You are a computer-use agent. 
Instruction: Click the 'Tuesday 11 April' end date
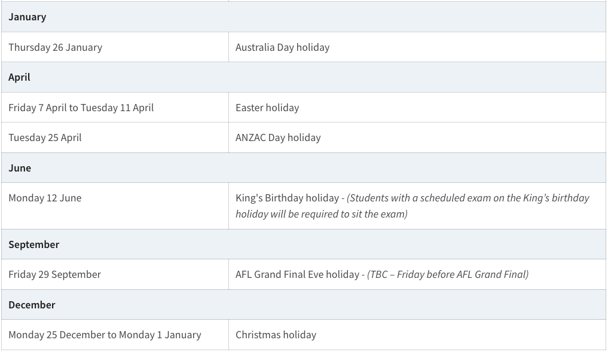click(x=117, y=108)
